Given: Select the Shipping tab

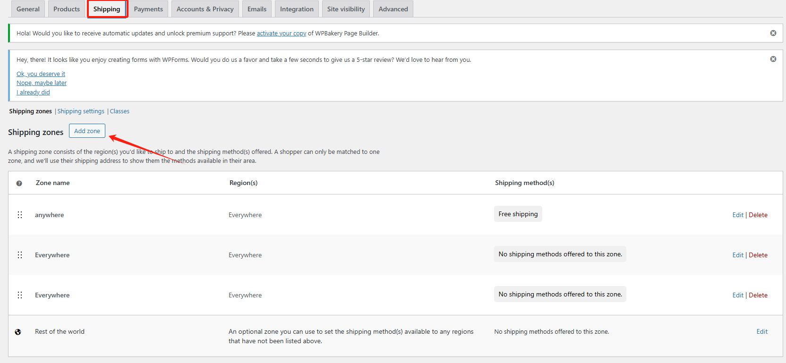Looking at the screenshot, I should pyautogui.click(x=107, y=9).
